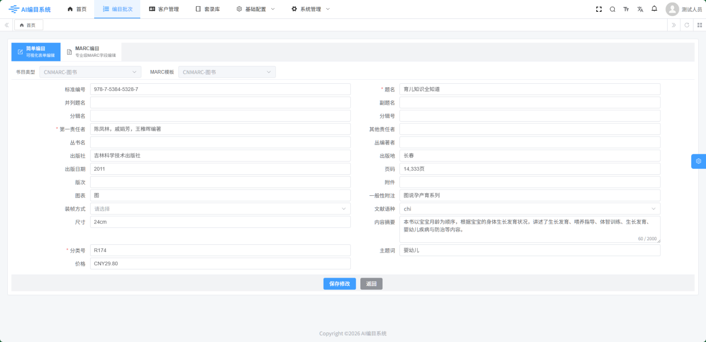The image size is (706, 342).
Task: Edit the 内容摘要 text area
Action: point(530,229)
